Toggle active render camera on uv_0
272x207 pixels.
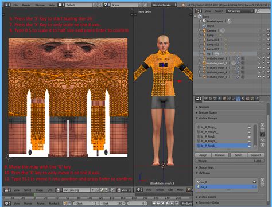coord(254,182)
